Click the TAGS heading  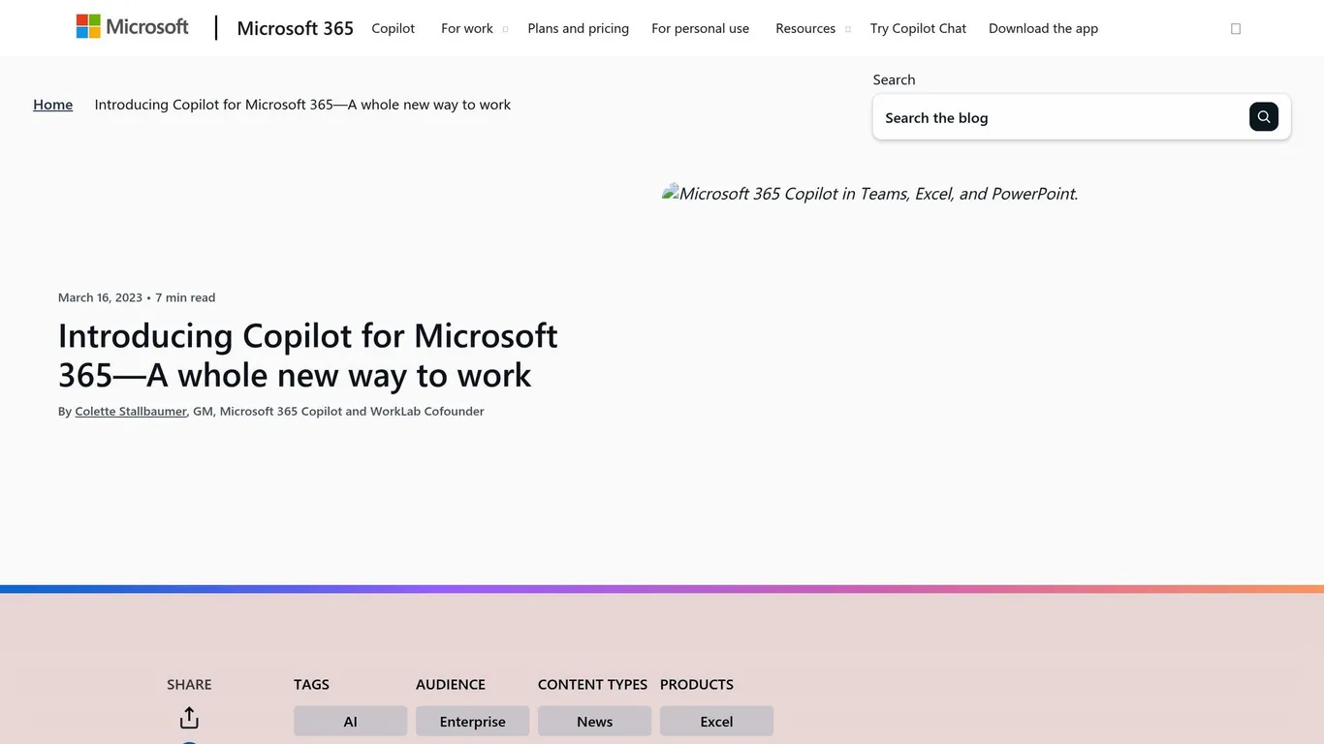tap(311, 684)
